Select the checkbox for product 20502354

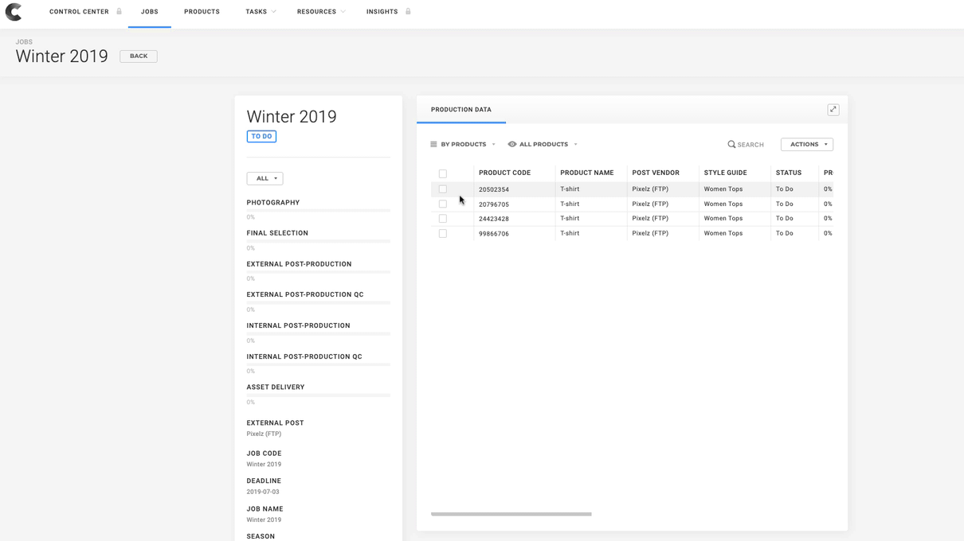coord(443,189)
